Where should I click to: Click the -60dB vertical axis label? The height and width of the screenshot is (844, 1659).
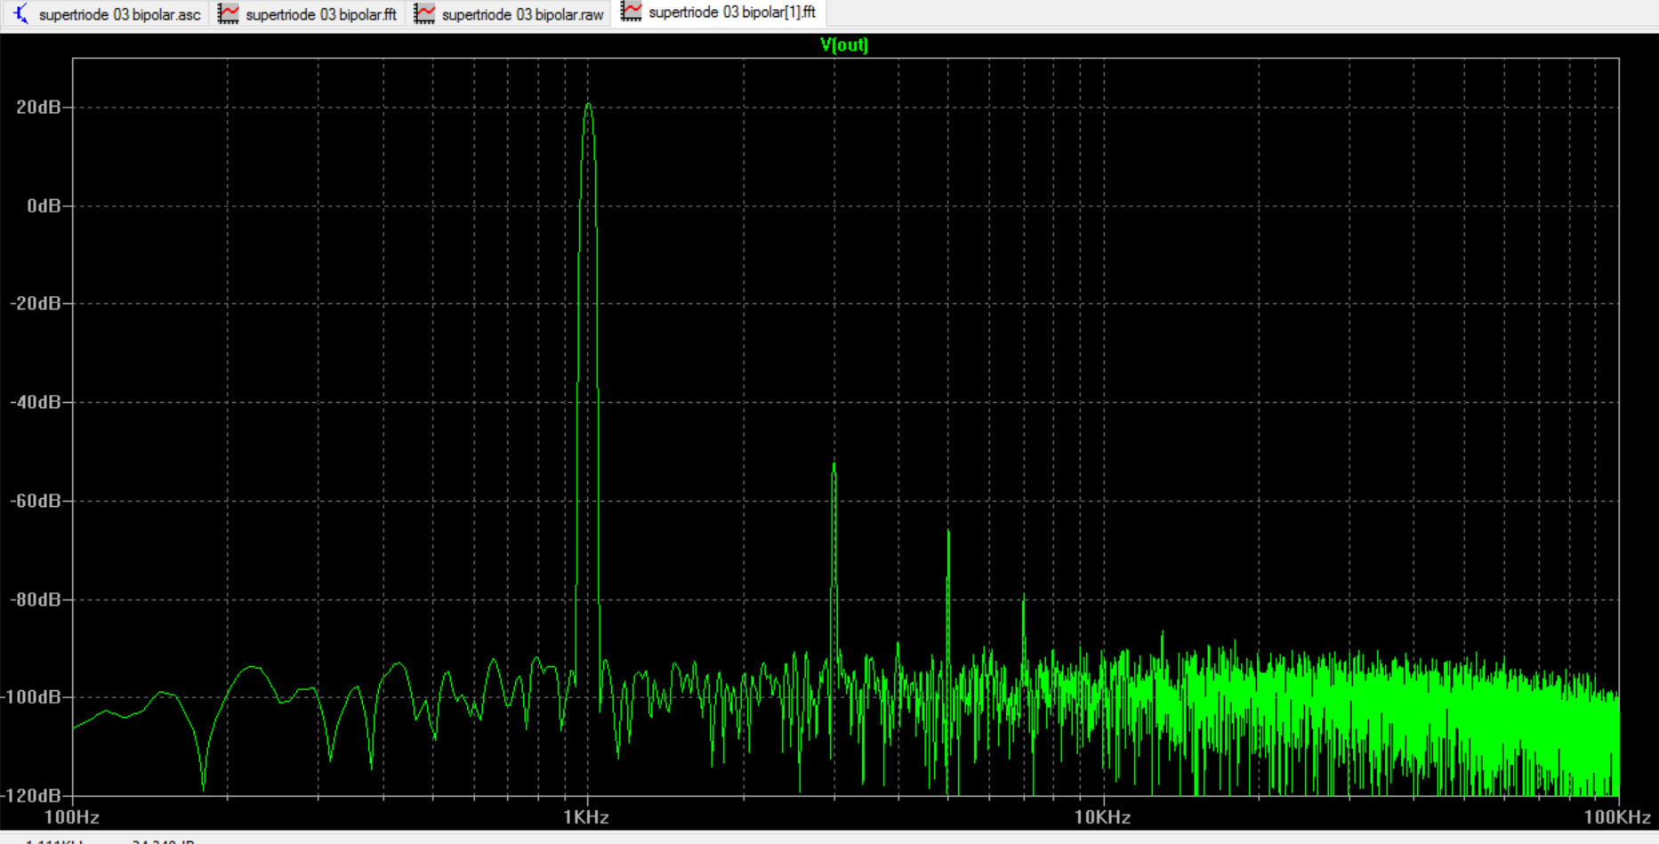36,501
